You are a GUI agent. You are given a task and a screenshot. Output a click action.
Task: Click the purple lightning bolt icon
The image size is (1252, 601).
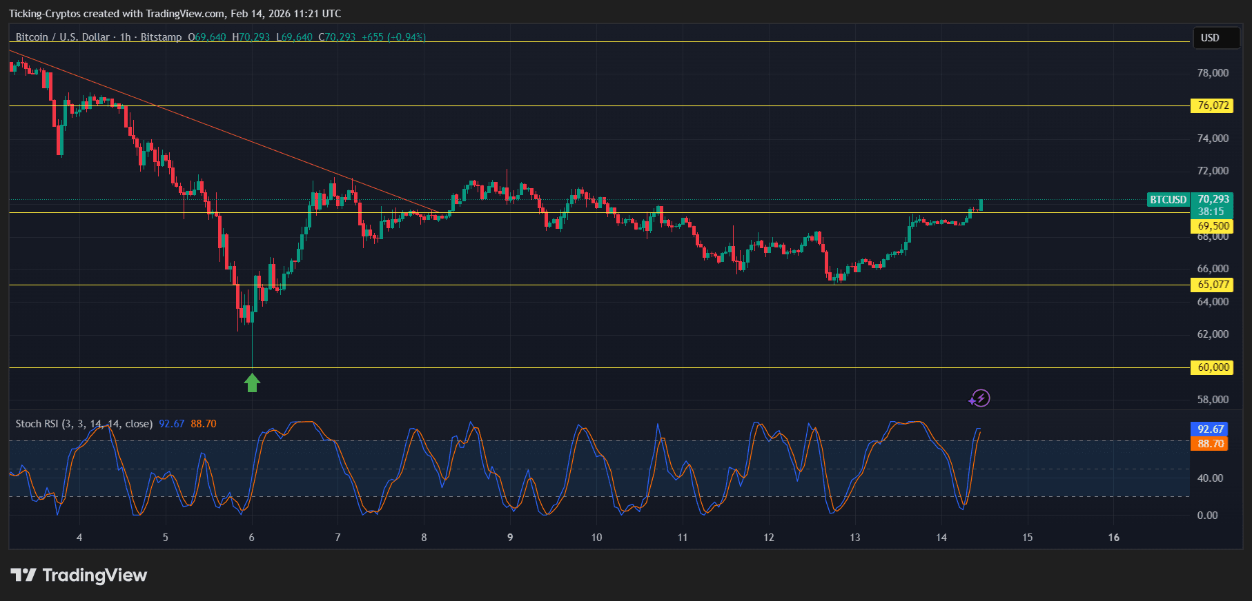pos(979,398)
